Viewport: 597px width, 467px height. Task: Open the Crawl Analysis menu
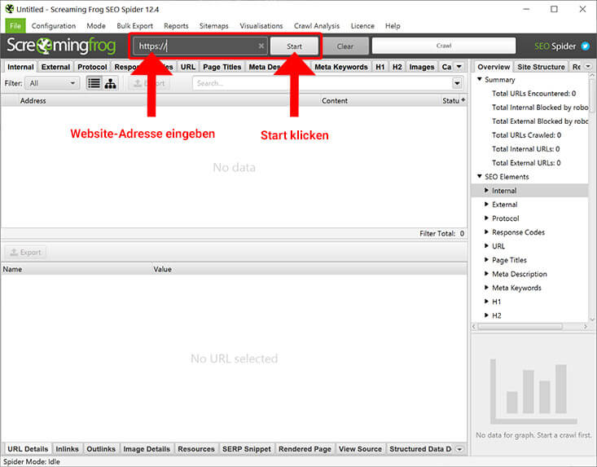(x=316, y=26)
